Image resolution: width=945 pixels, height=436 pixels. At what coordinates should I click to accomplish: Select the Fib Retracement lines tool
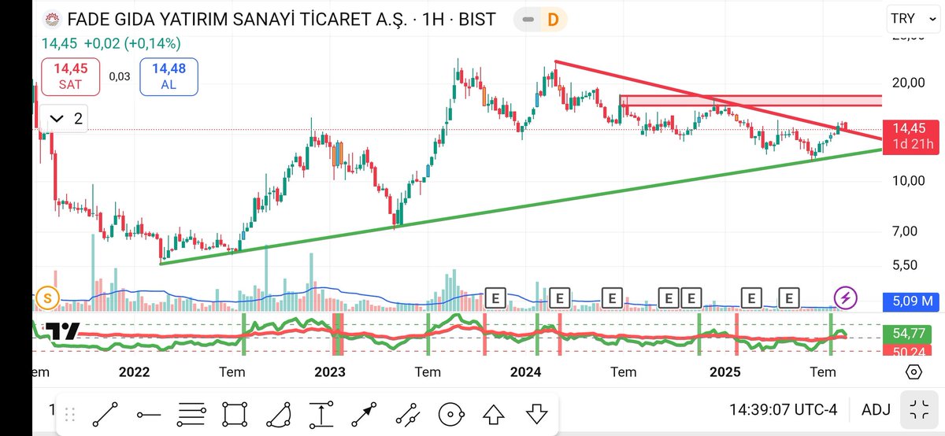[191, 413]
